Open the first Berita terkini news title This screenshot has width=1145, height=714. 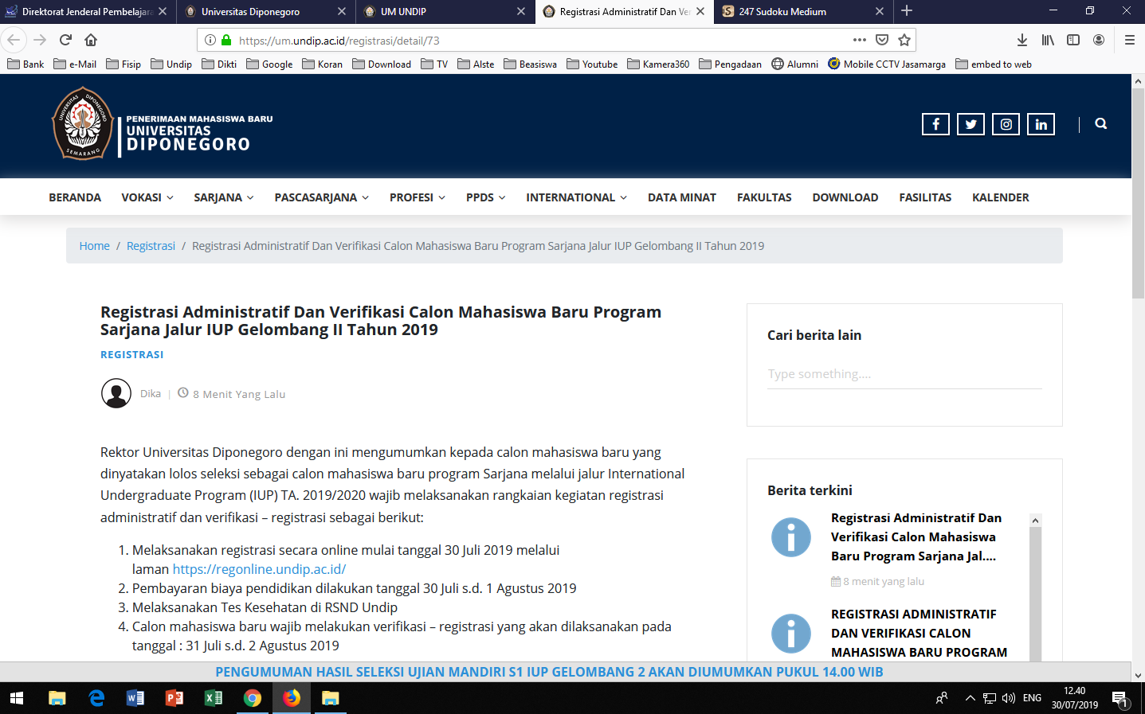pyautogui.click(x=916, y=537)
